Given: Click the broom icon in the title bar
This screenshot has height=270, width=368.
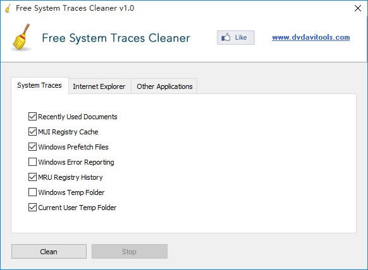Looking at the screenshot, I should click(8, 8).
